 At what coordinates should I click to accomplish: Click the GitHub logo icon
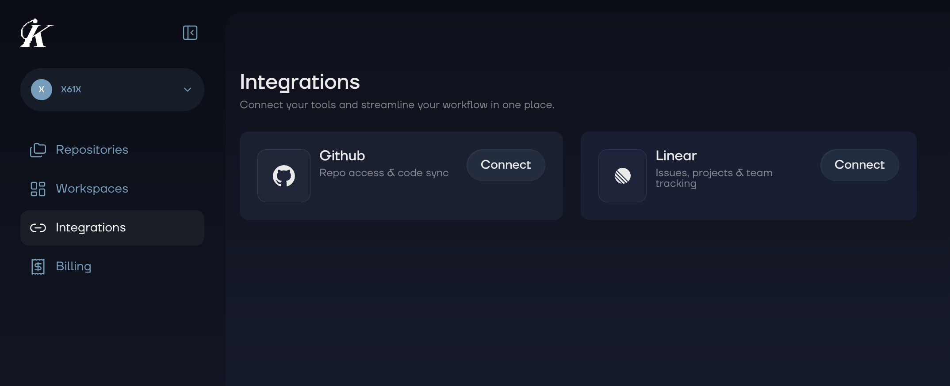[283, 175]
